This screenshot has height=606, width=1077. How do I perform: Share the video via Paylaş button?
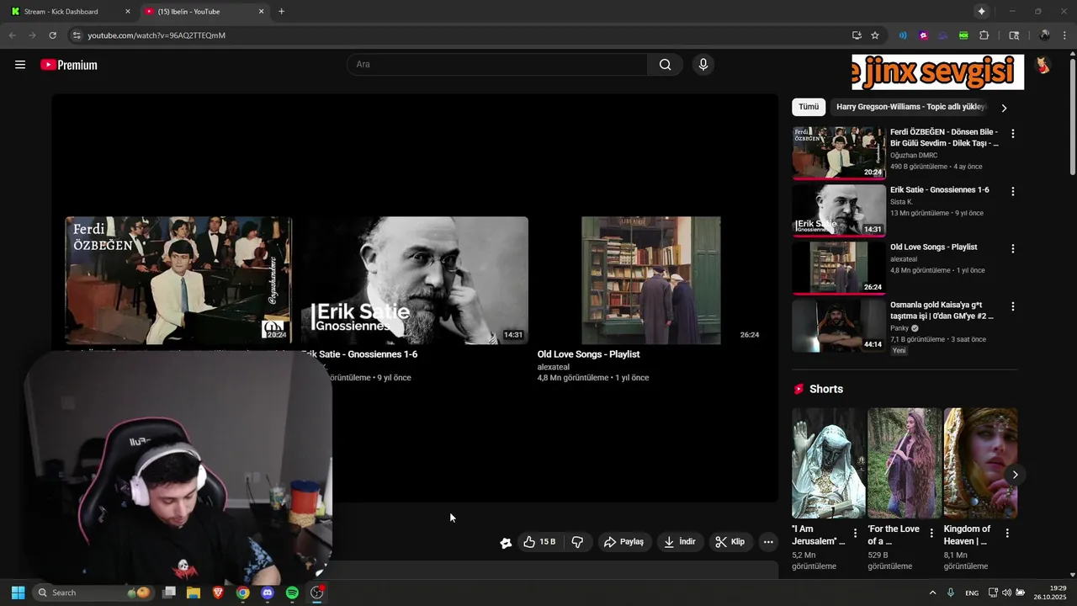(623, 542)
